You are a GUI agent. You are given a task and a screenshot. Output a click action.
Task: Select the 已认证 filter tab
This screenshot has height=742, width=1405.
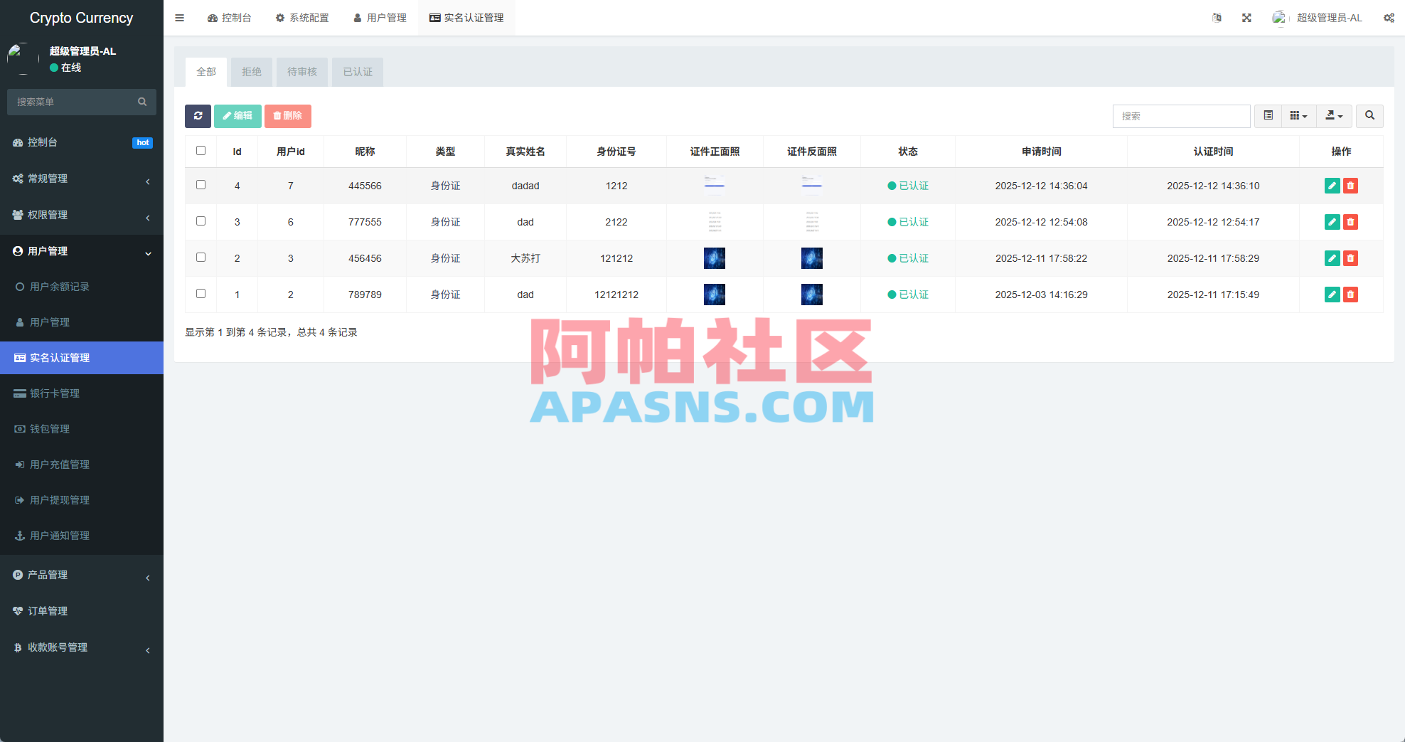coord(358,72)
